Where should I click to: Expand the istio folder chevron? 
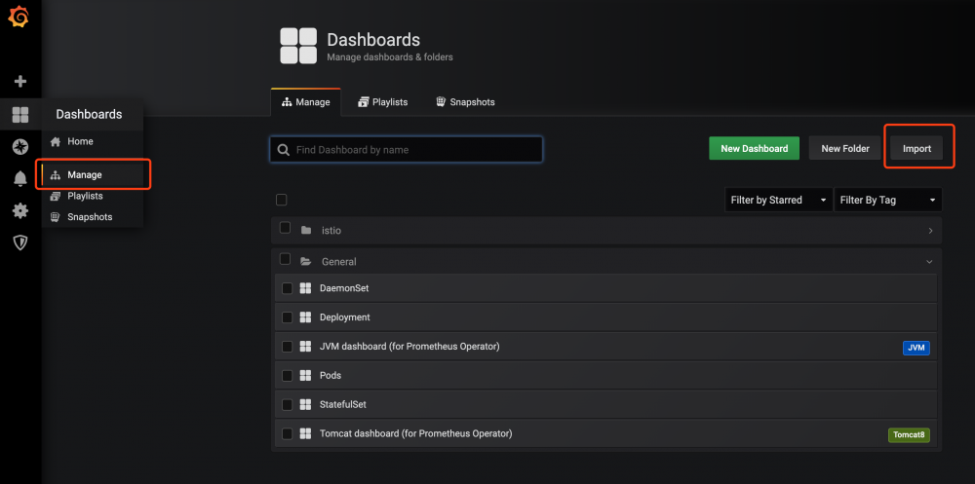coord(930,231)
